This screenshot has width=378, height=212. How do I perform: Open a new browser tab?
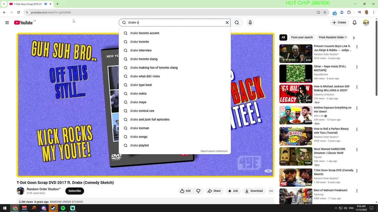tap(57, 4)
